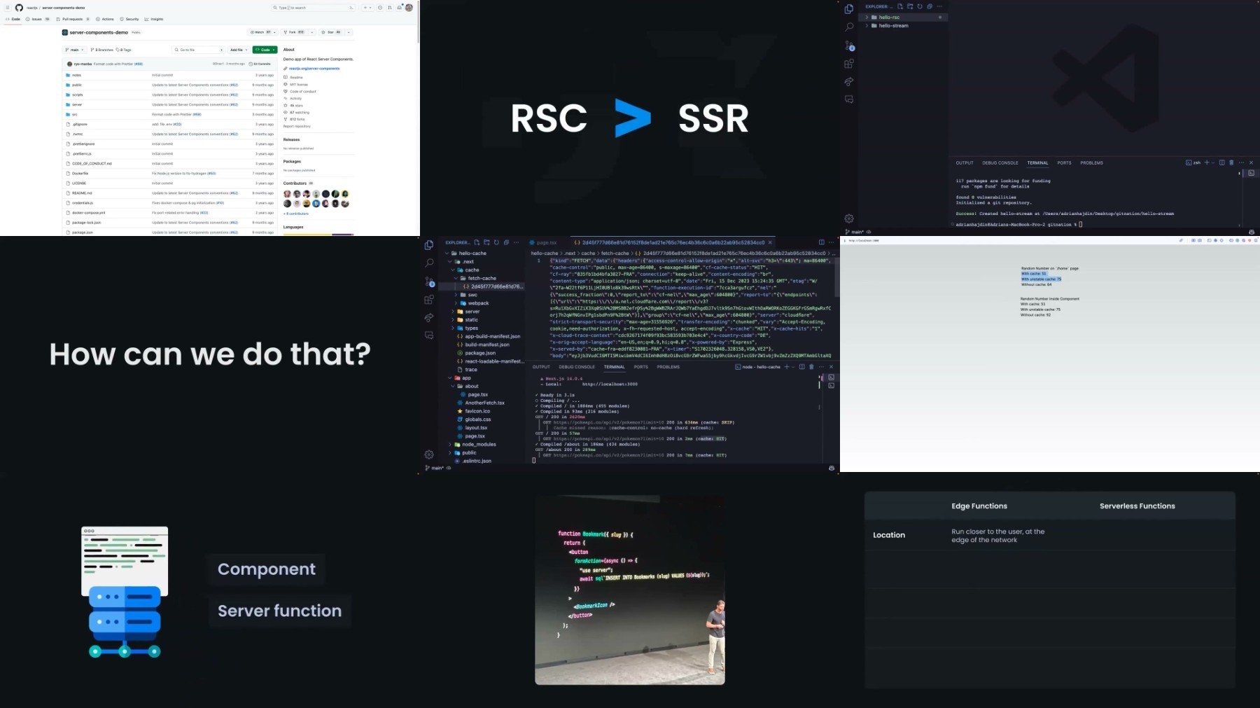The height and width of the screenshot is (708, 1260).
Task: Switch to PORTS tab in hello-cache VS Code window
Action: (x=640, y=367)
